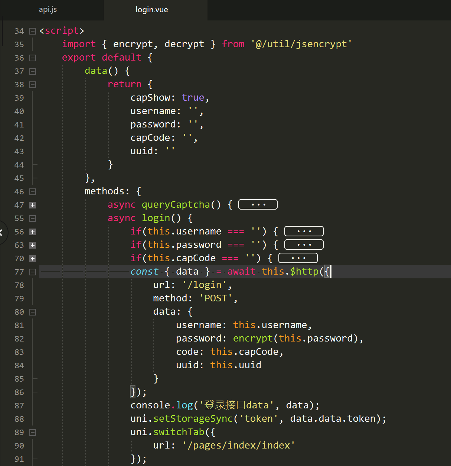Screen dimensions: 451x466
Task: Click line number 35 in the gutter
Action: [x=19, y=45]
